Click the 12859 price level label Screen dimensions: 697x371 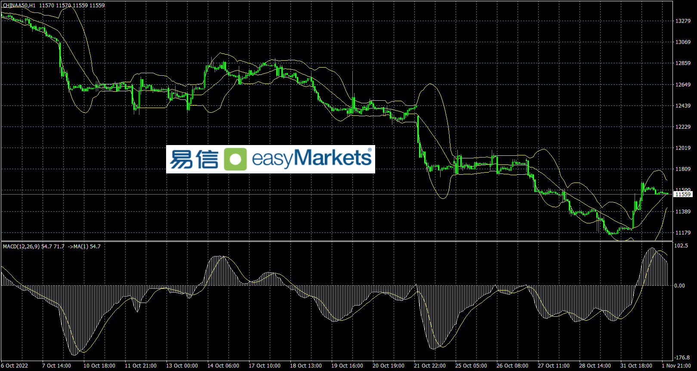coord(683,63)
